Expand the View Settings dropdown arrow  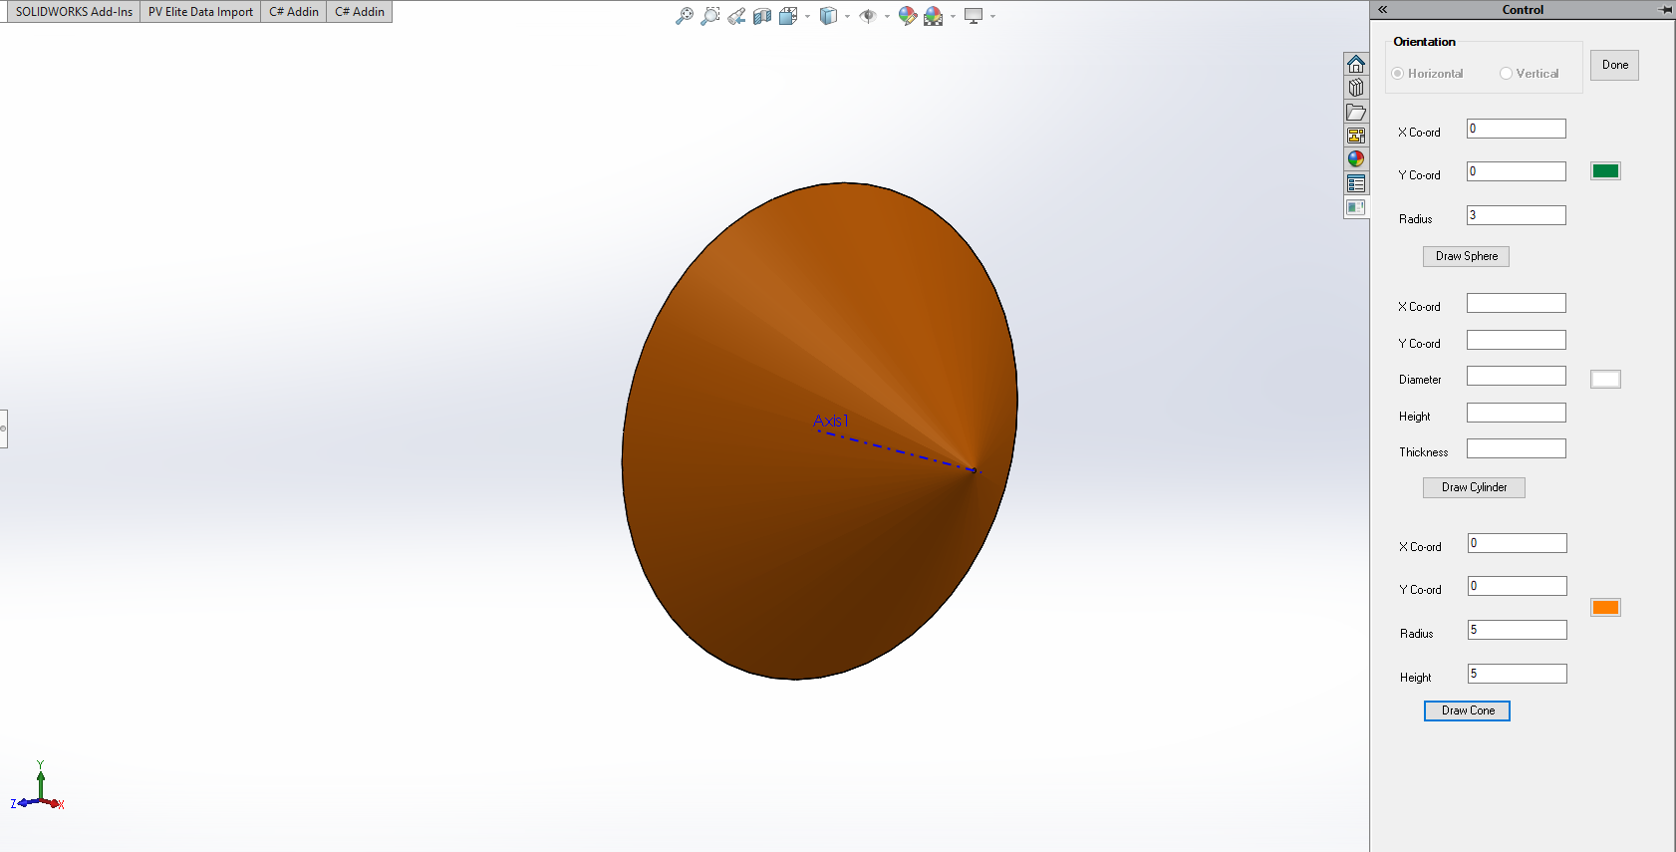coord(992,17)
